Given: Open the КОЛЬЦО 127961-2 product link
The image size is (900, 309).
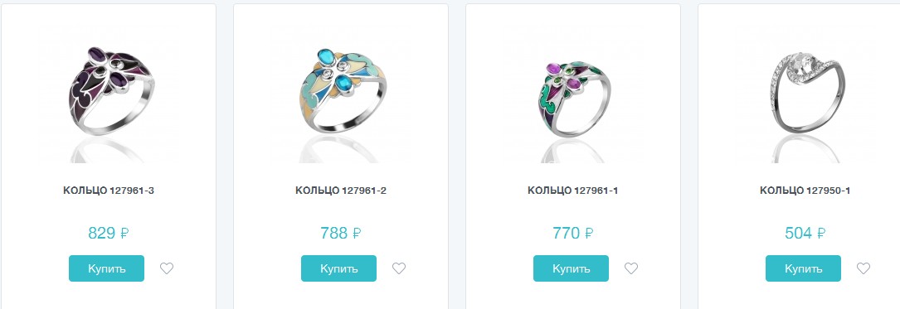Looking at the screenshot, I should tap(341, 191).
